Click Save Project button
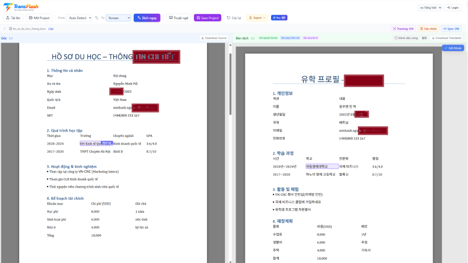 [207, 18]
